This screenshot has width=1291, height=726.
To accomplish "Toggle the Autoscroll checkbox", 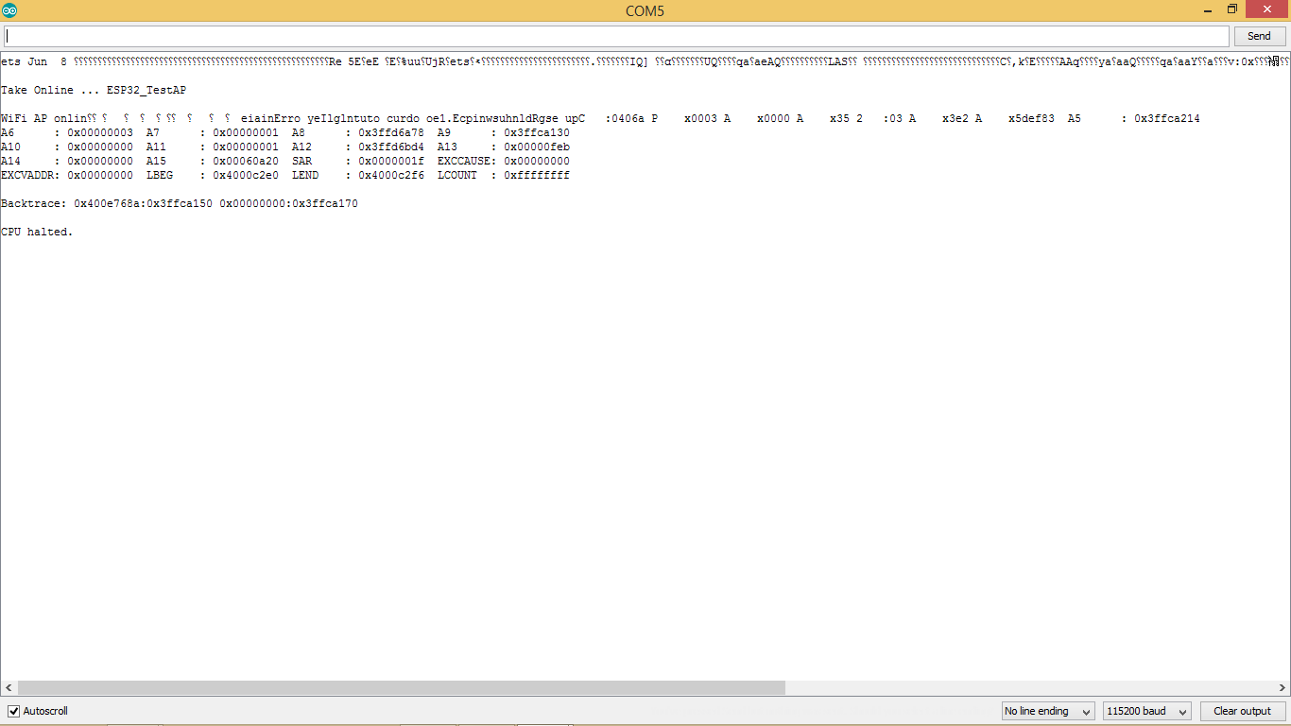I will click(13, 711).
